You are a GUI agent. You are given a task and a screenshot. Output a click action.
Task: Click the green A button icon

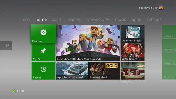[14, 91]
